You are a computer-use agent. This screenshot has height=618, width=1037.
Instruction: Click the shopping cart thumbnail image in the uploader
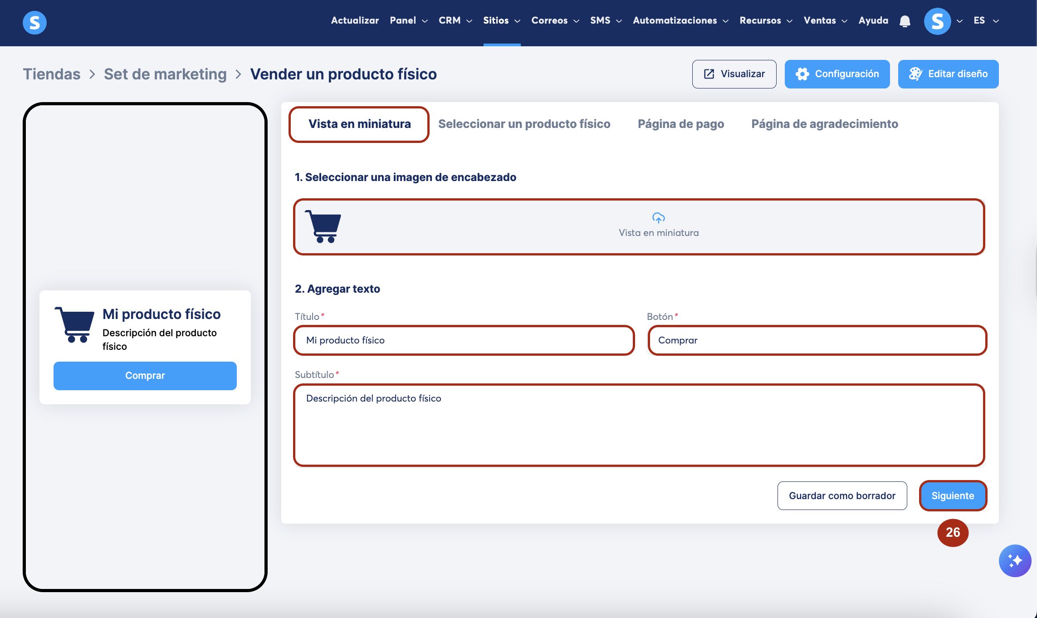click(x=323, y=226)
